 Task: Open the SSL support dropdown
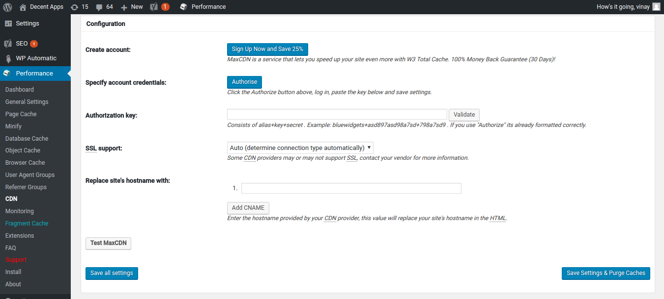(300, 148)
